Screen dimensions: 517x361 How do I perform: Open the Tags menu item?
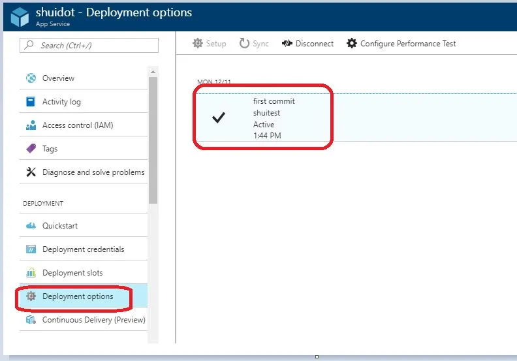click(84, 149)
